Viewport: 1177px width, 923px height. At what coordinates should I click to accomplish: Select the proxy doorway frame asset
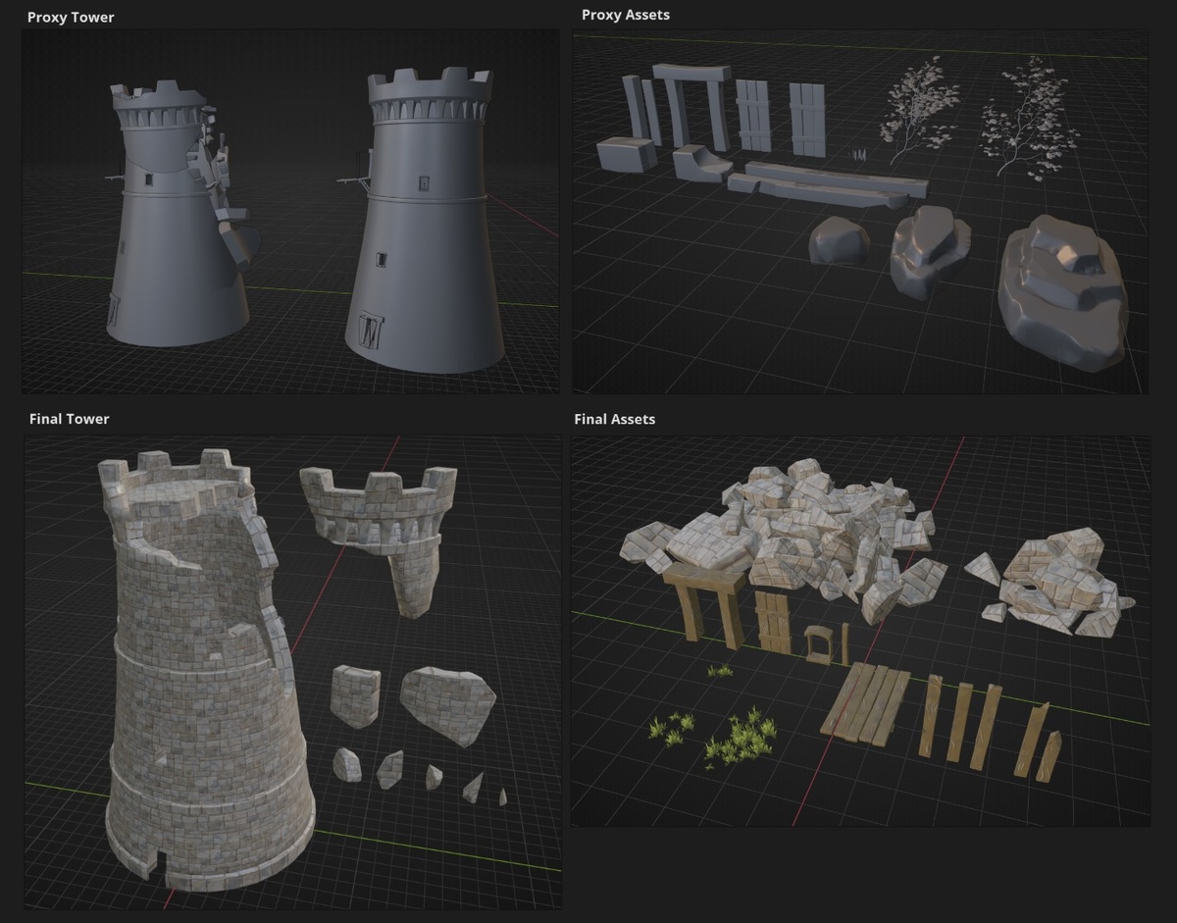click(x=692, y=105)
